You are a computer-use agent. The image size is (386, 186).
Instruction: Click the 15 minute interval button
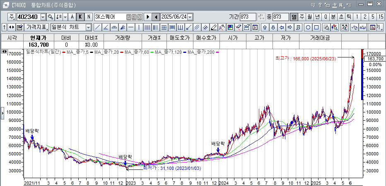(380, 17)
